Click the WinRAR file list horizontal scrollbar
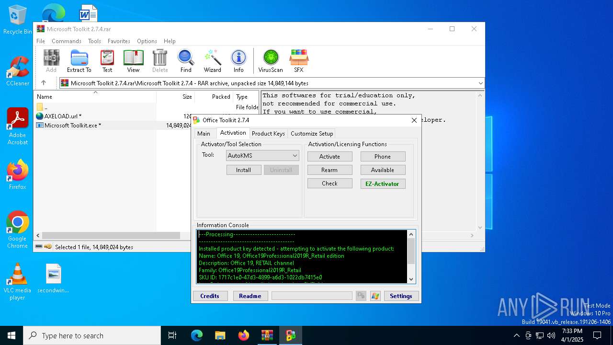The width and height of the screenshot is (613, 345). pyautogui.click(x=111, y=236)
